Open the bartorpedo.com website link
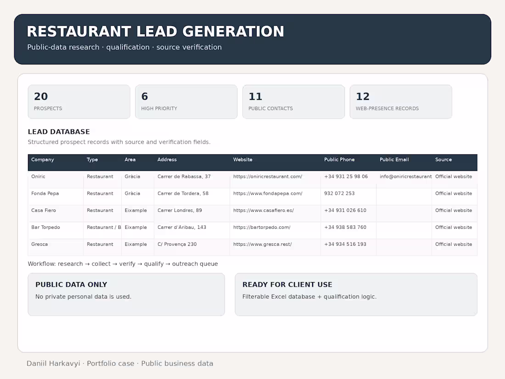 pos(262,227)
